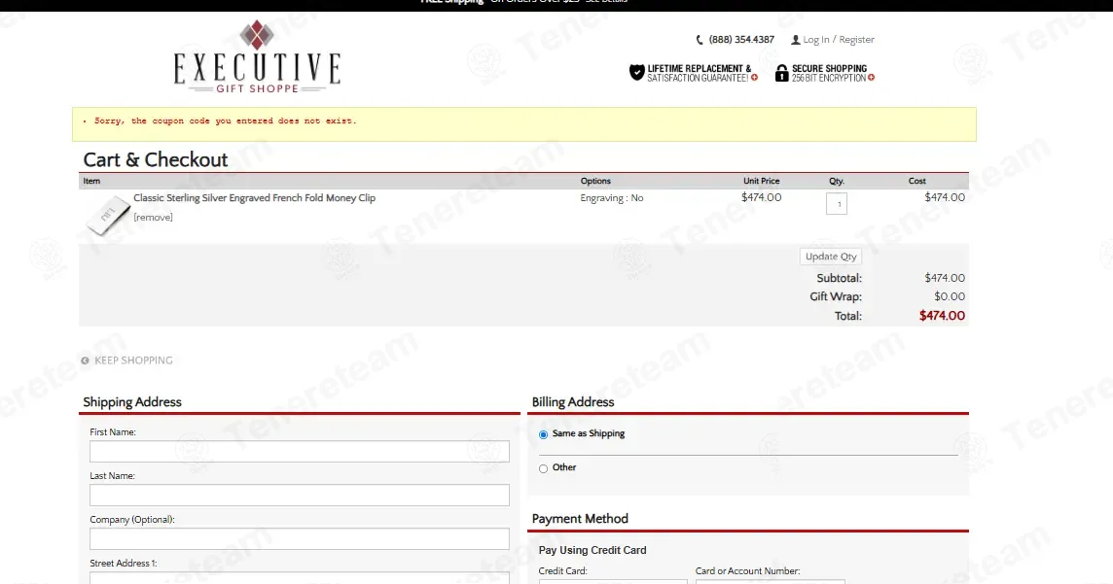
Task: Click the [remove] link under the money clip
Action: click(154, 218)
